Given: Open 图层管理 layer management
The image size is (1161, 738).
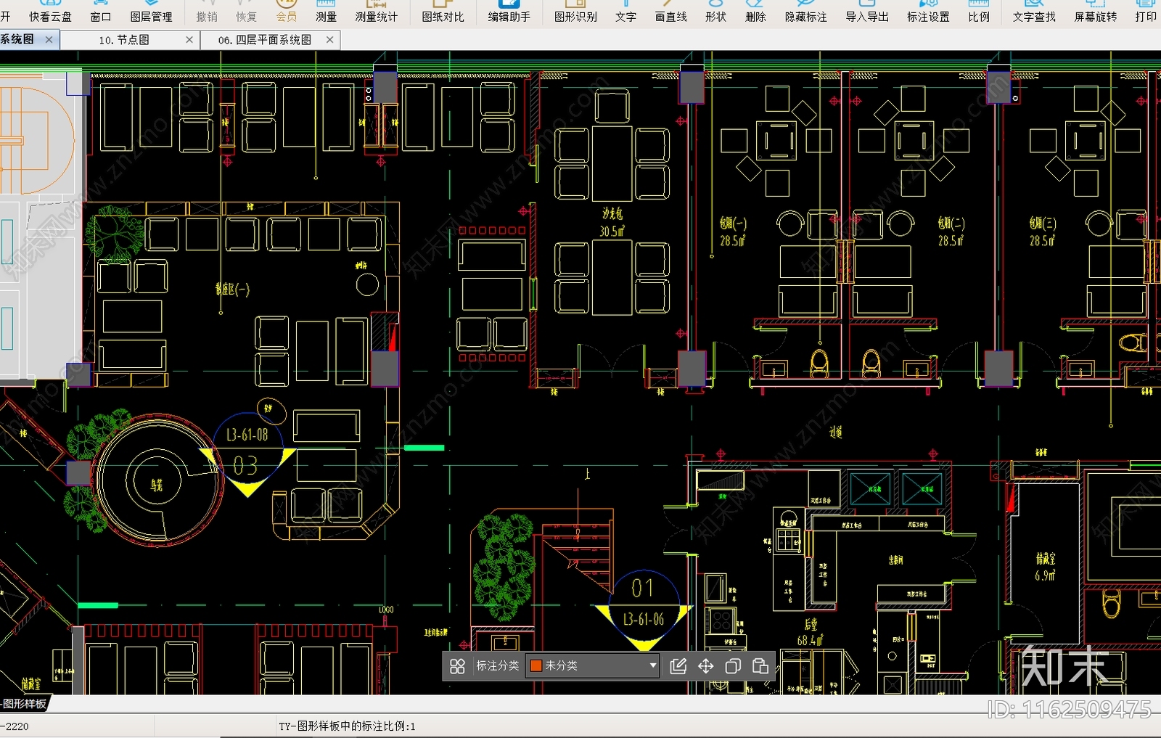Looking at the screenshot, I should click(151, 12).
